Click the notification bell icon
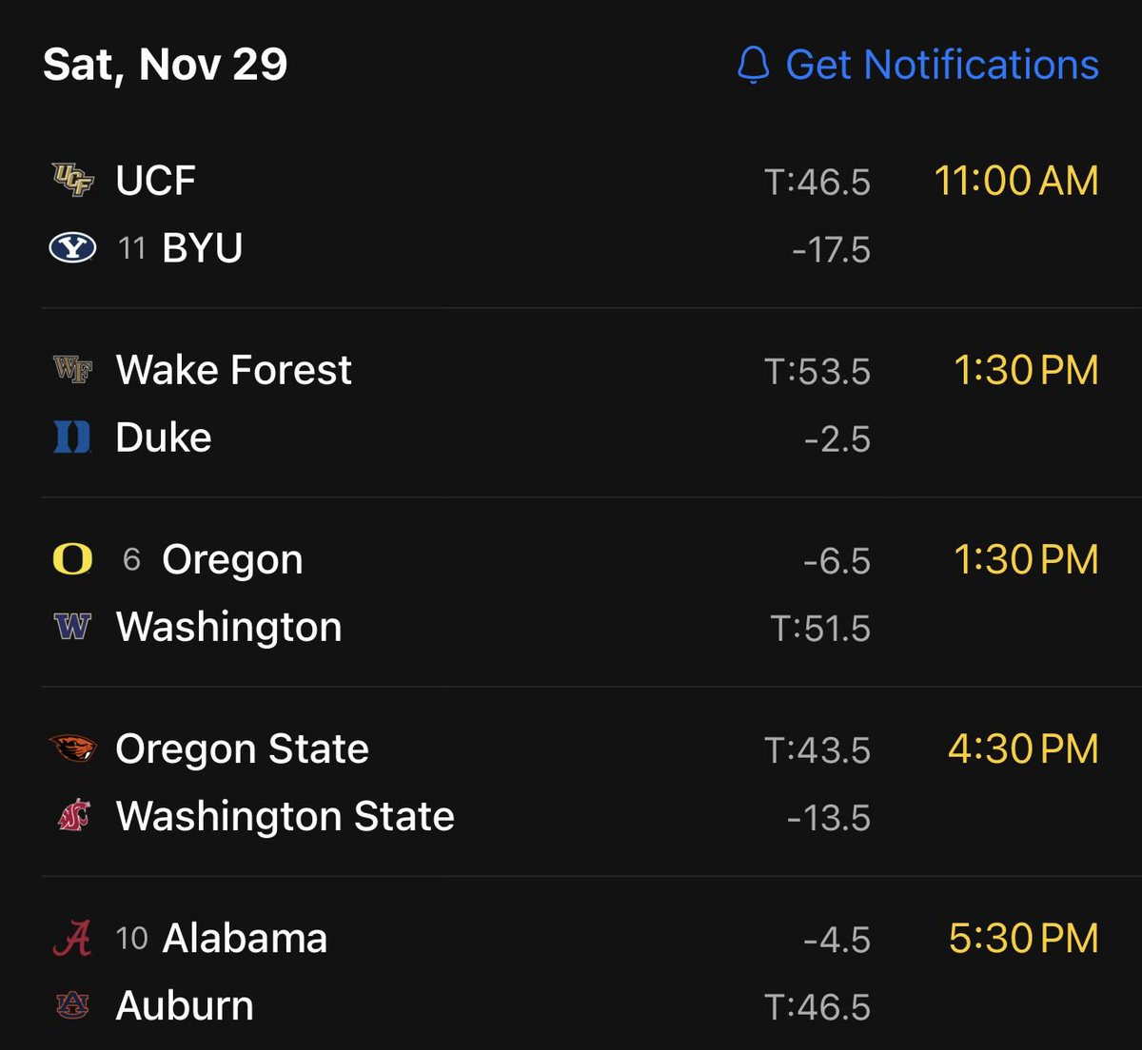The height and width of the screenshot is (1050, 1142). [x=753, y=65]
